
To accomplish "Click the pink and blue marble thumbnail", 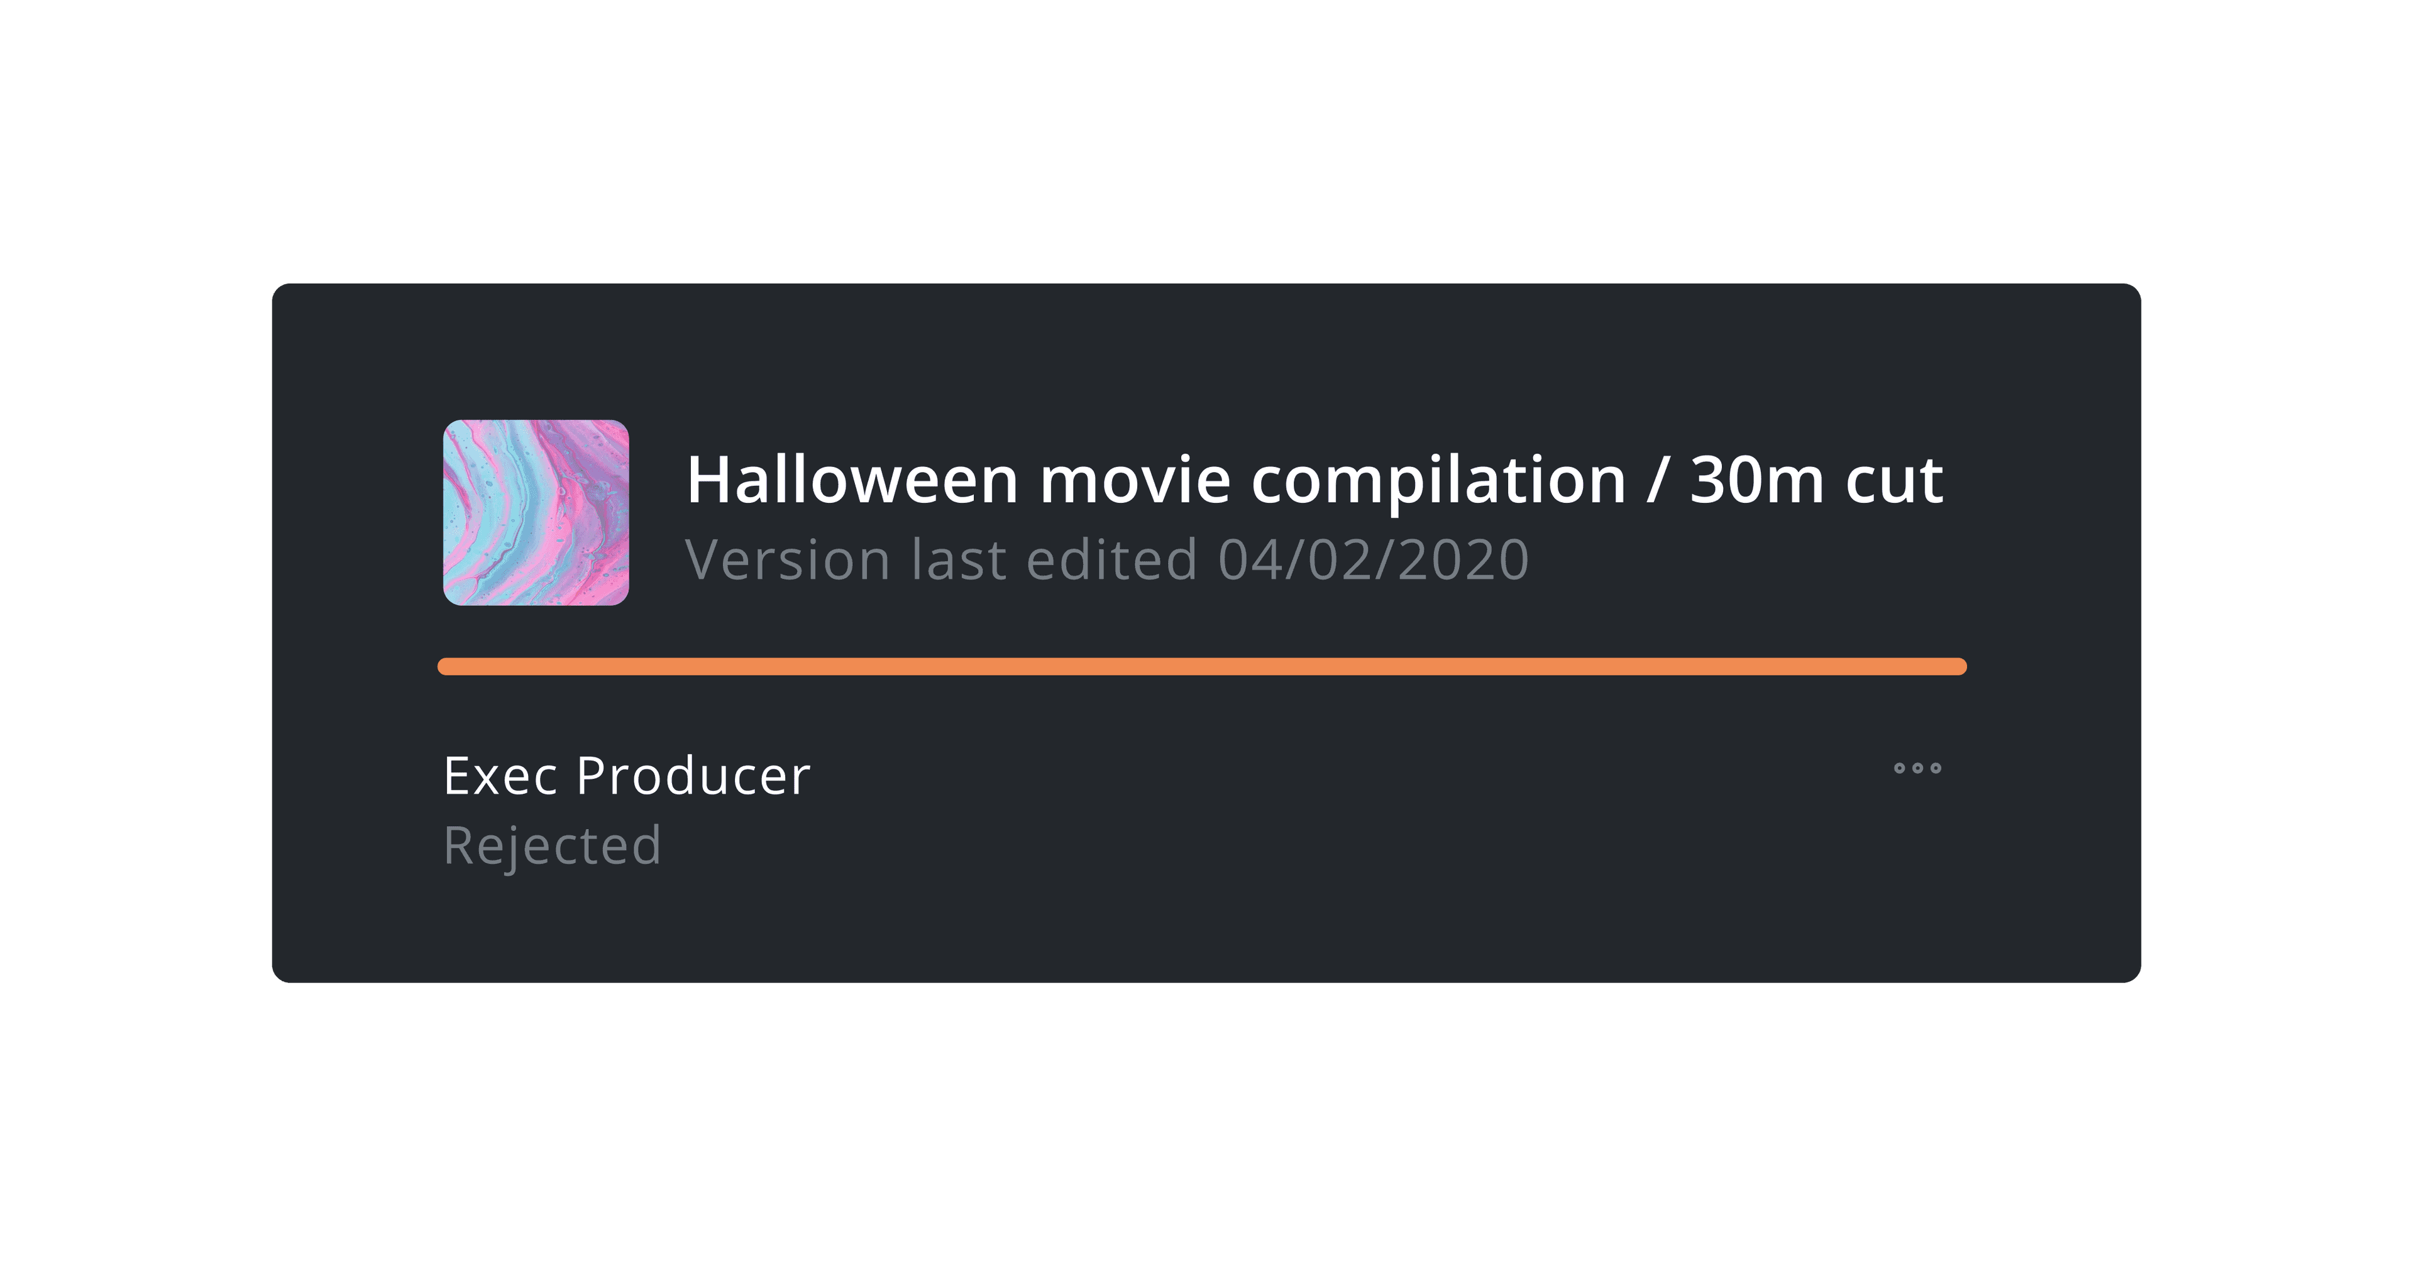I will (x=536, y=512).
